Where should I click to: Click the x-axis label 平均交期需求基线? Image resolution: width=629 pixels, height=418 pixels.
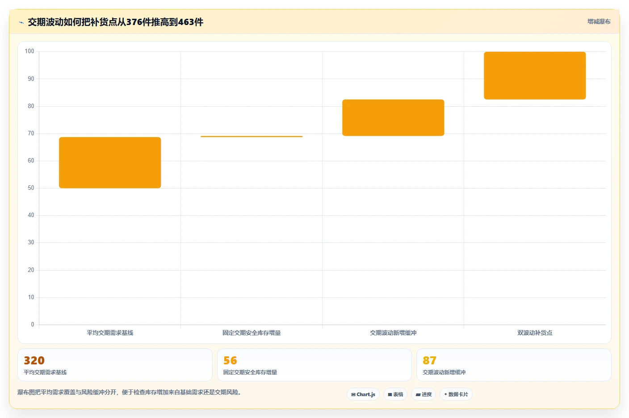(110, 333)
